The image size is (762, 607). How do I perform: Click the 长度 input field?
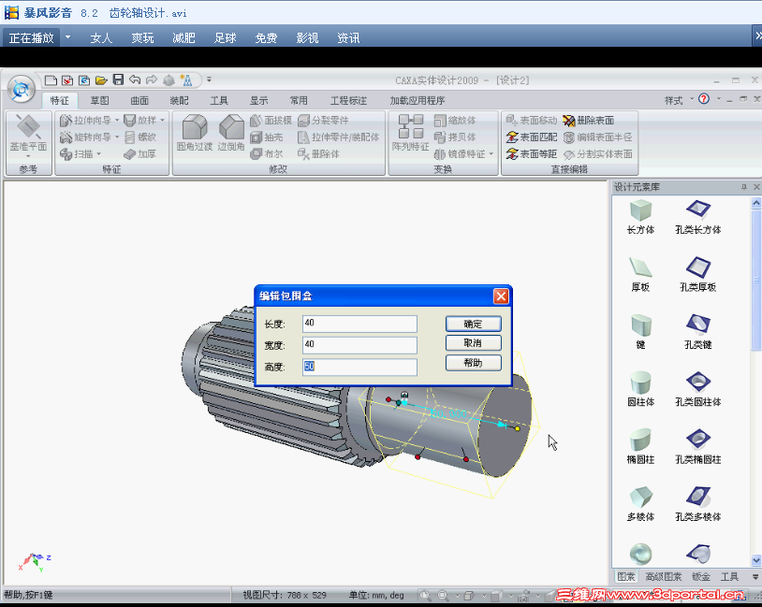pyautogui.click(x=359, y=324)
